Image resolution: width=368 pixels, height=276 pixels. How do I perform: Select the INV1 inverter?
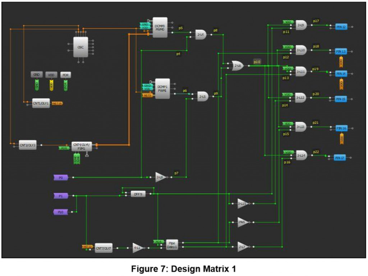pyautogui.click(x=243, y=222)
